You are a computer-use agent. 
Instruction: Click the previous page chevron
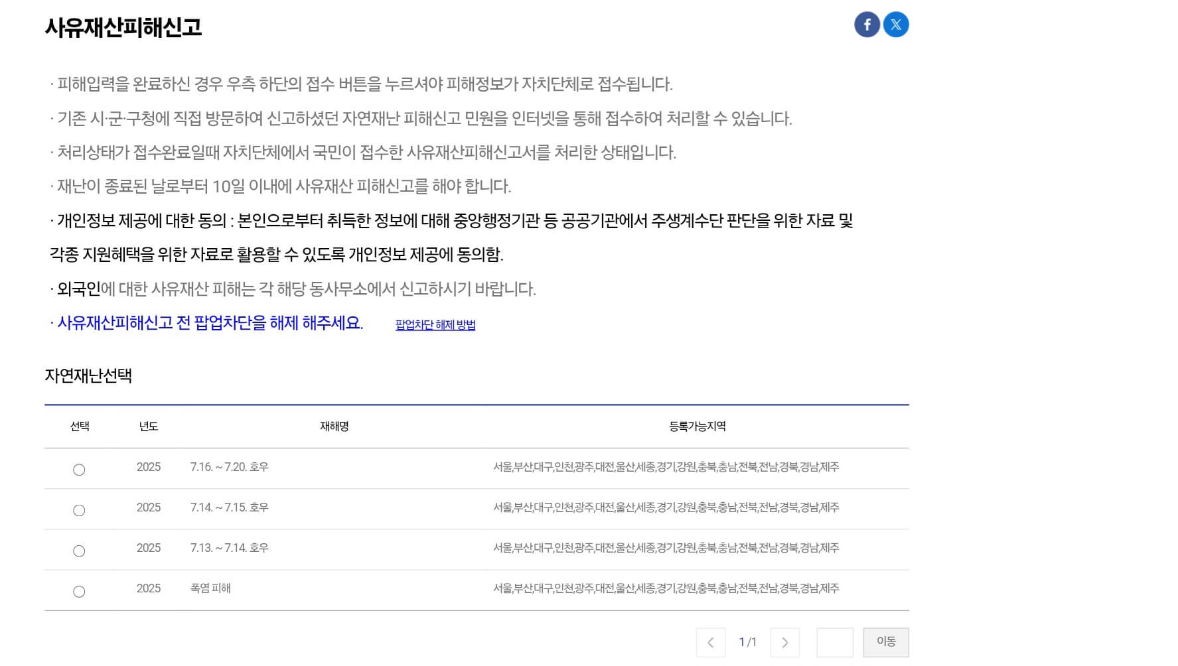pos(711,642)
